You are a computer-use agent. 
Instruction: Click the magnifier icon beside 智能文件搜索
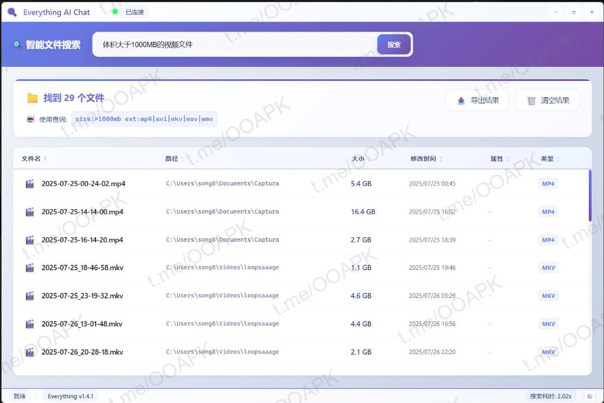17,44
